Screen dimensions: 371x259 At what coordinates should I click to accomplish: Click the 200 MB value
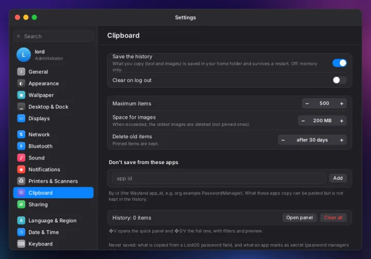click(x=322, y=121)
